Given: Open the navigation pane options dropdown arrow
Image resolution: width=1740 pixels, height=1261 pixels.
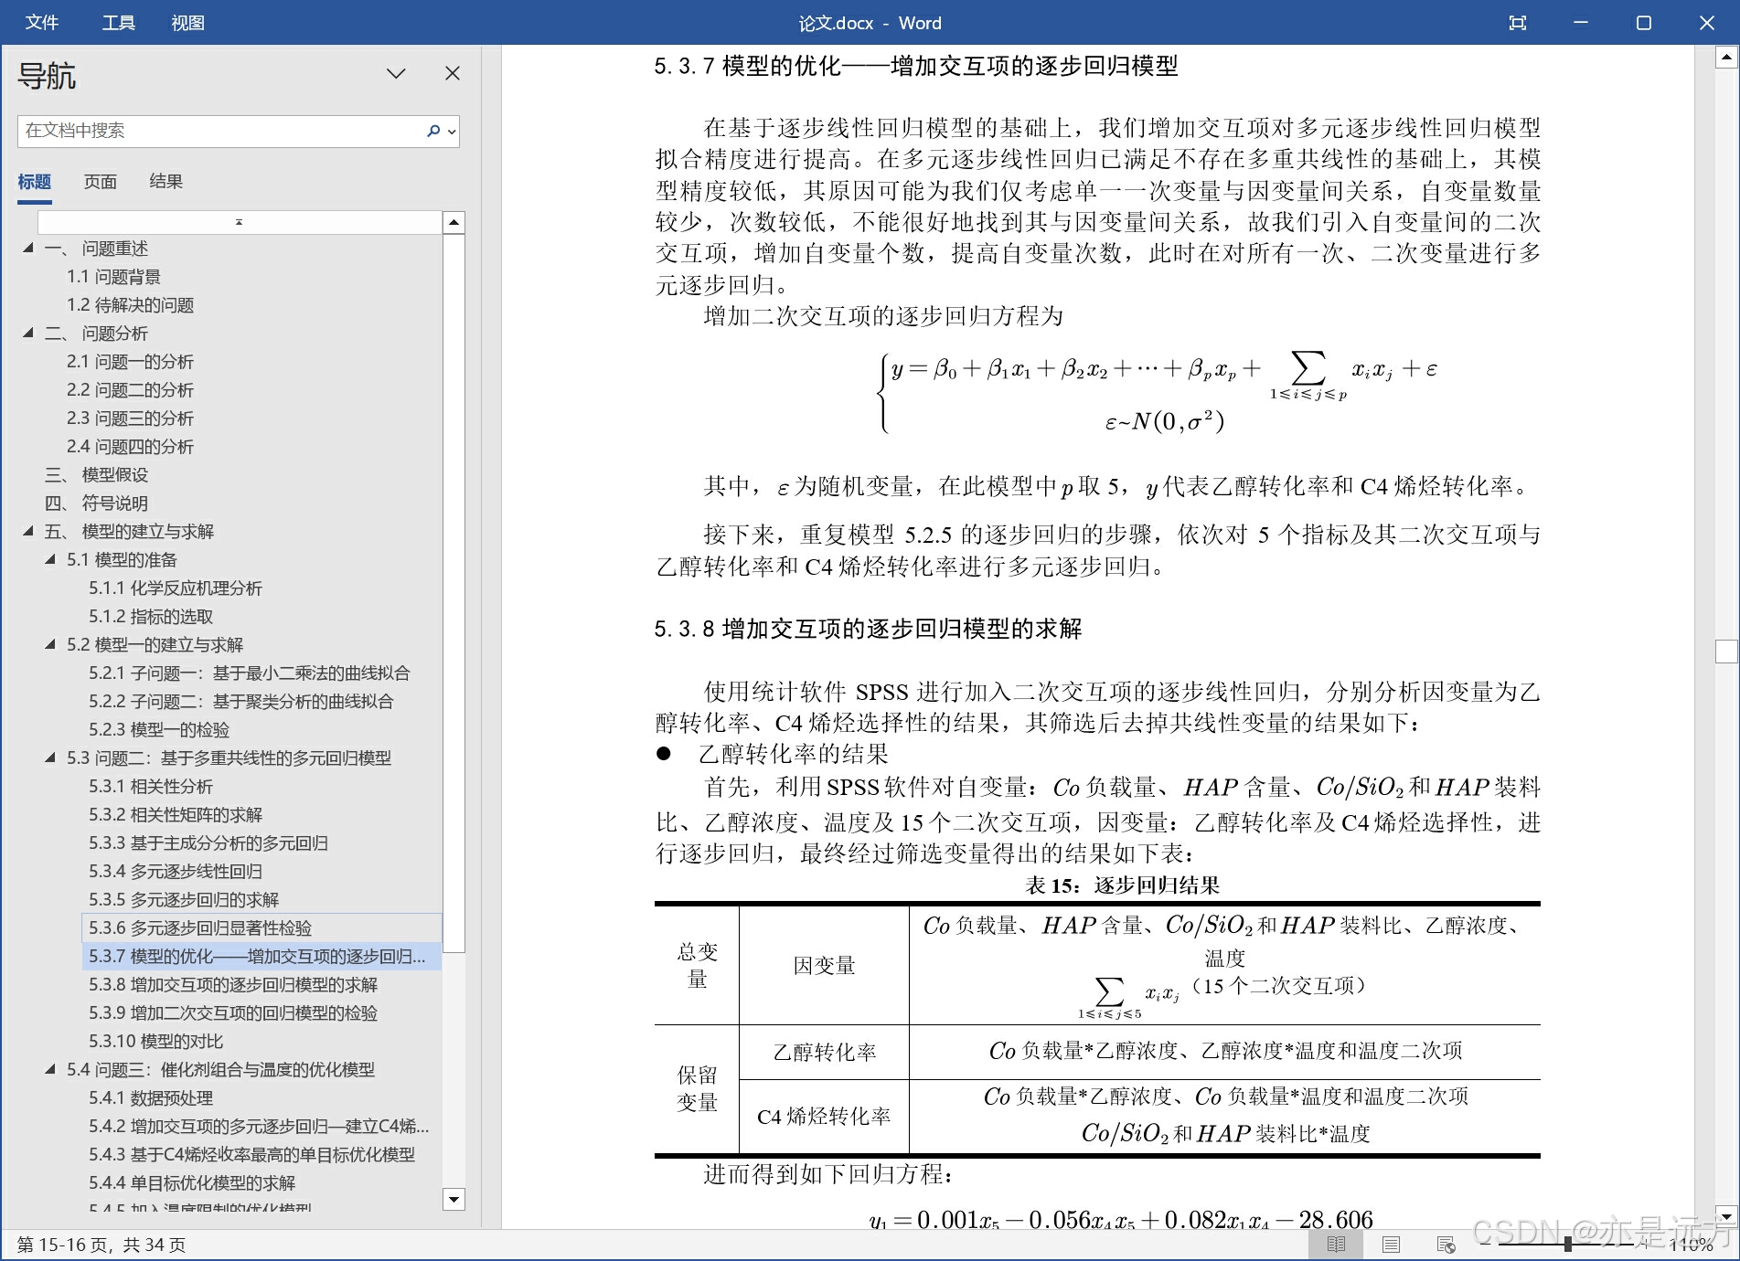Looking at the screenshot, I should (x=396, y=74).
